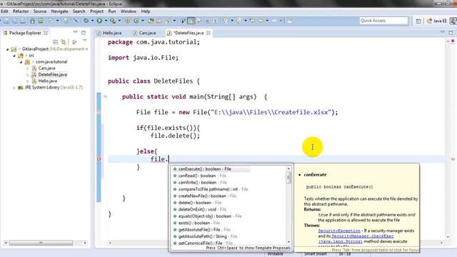The image size is (457, 257).
Task: Toggle Link with Editor in Package Explorer
Action: (x=64, y=41)
